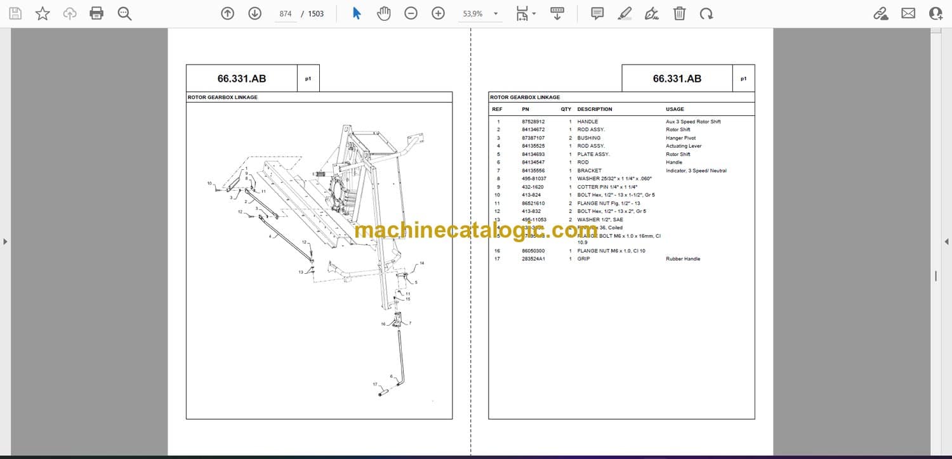The width and height of the screenshot is (952, 459).
Task: Click the 'BRACKET' description
Action: coord(589,171)
